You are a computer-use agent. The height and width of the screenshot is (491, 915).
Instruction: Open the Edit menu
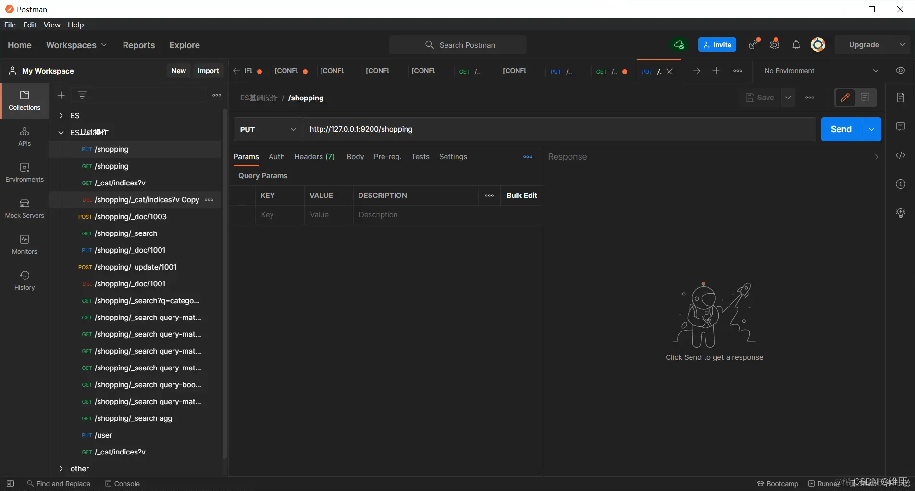[30, 25]
